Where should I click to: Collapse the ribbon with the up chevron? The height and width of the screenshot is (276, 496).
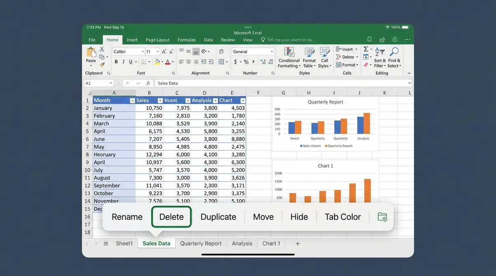tap(409, 73)
